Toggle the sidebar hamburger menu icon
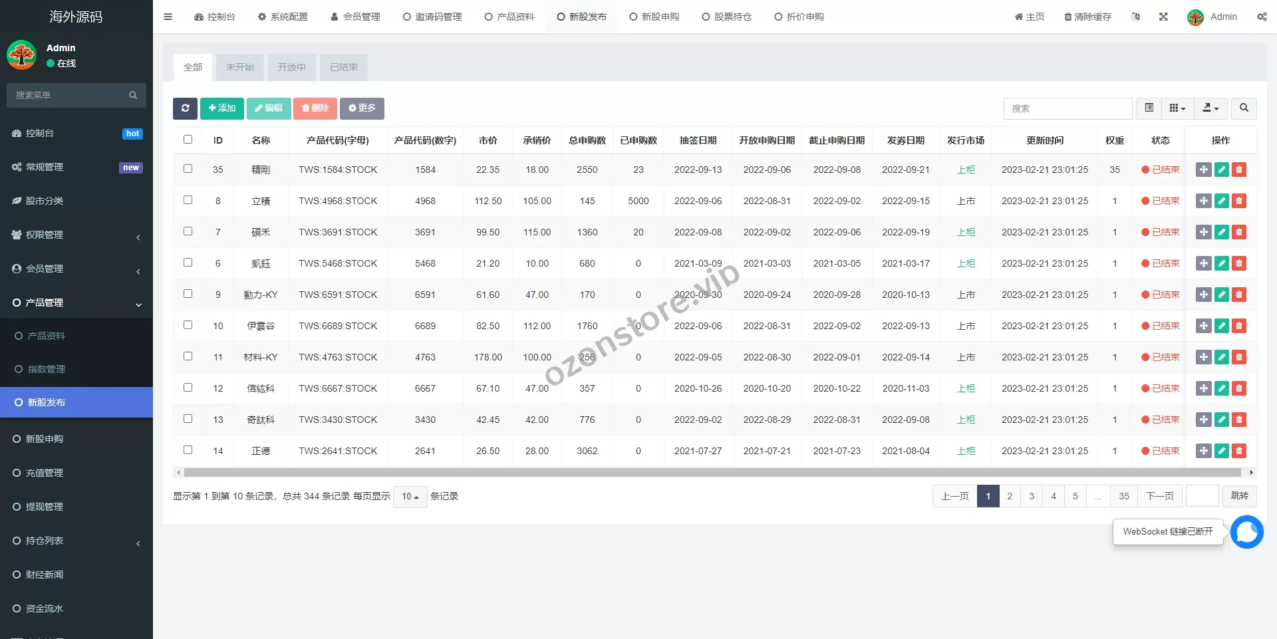The height and width of the screenshot is (639, 1277). [168, 17]
